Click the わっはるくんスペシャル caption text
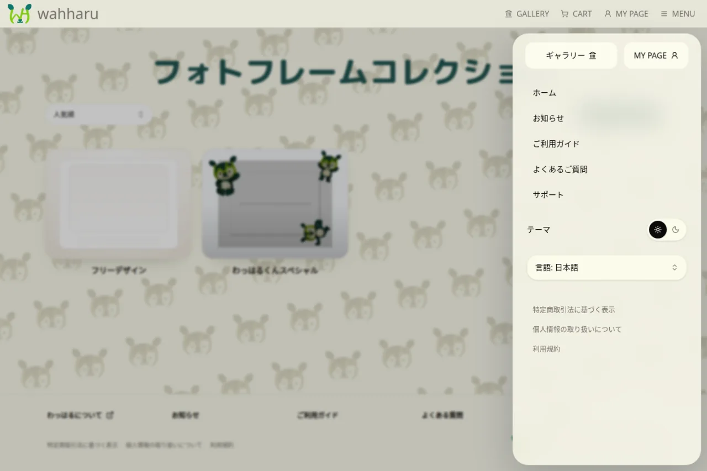 coord(275,271)
